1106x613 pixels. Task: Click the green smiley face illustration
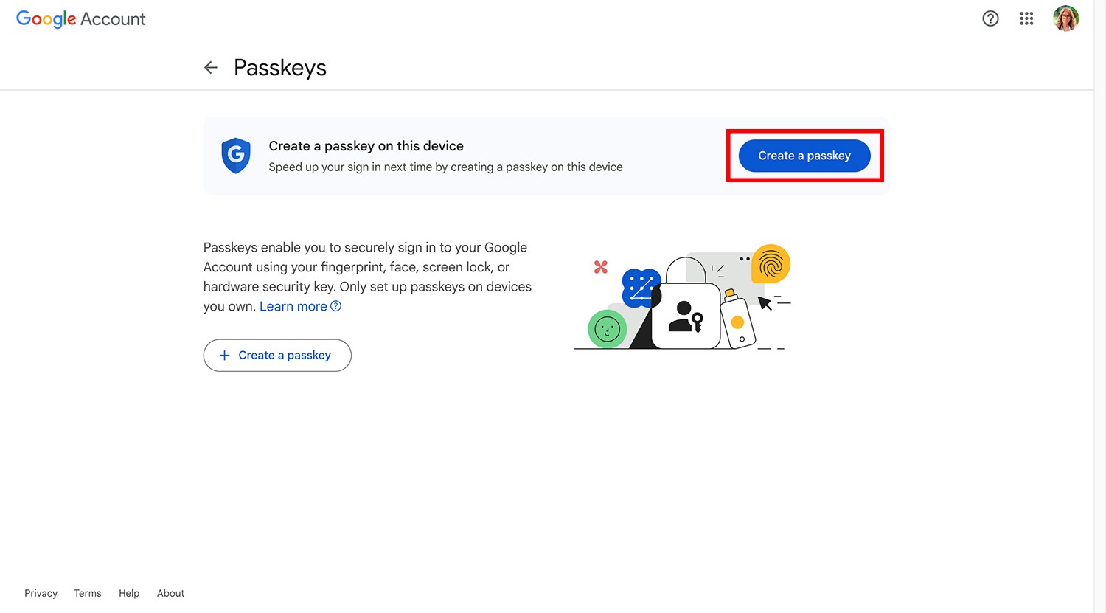[607, 329]
